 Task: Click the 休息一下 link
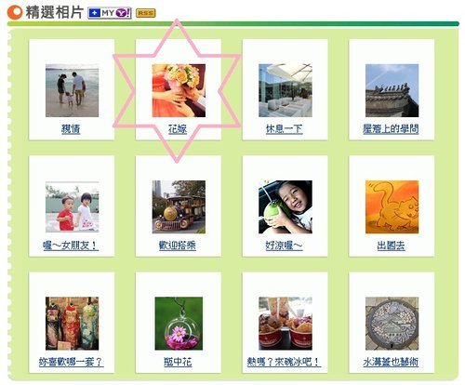click(x=285, y=128)
